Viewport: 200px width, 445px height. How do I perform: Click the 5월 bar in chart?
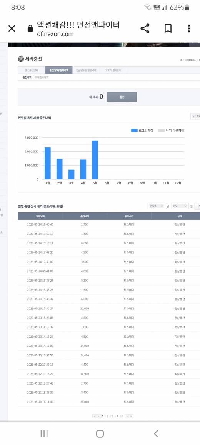(x=95, y=160)
